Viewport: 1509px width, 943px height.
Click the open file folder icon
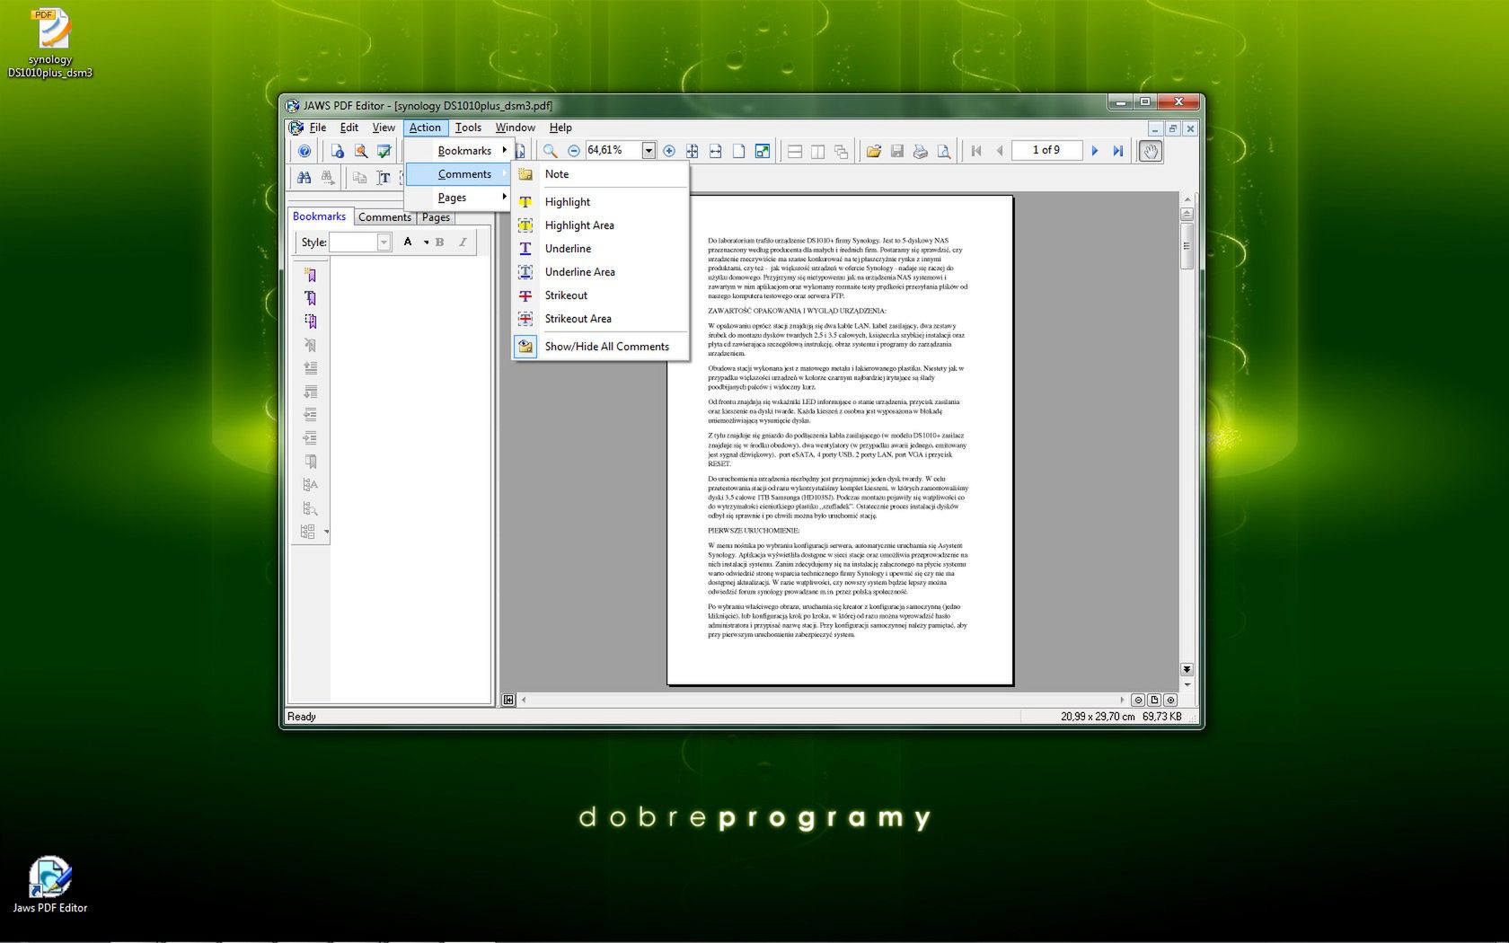(873, 151)
